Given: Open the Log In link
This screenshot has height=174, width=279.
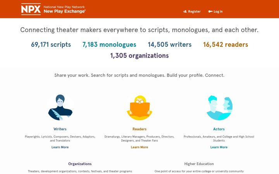Looking at the screenshot, I should (x=215, y=12).
